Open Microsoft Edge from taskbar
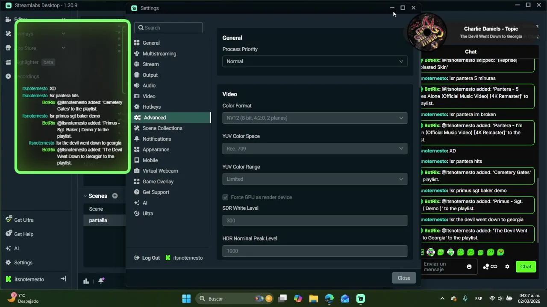 [x=329, y=298]
